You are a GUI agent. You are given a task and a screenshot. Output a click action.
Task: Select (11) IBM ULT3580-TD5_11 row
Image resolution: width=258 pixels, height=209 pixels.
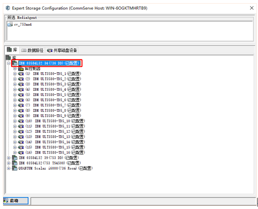pyautogui.click(x=55, y=126)
